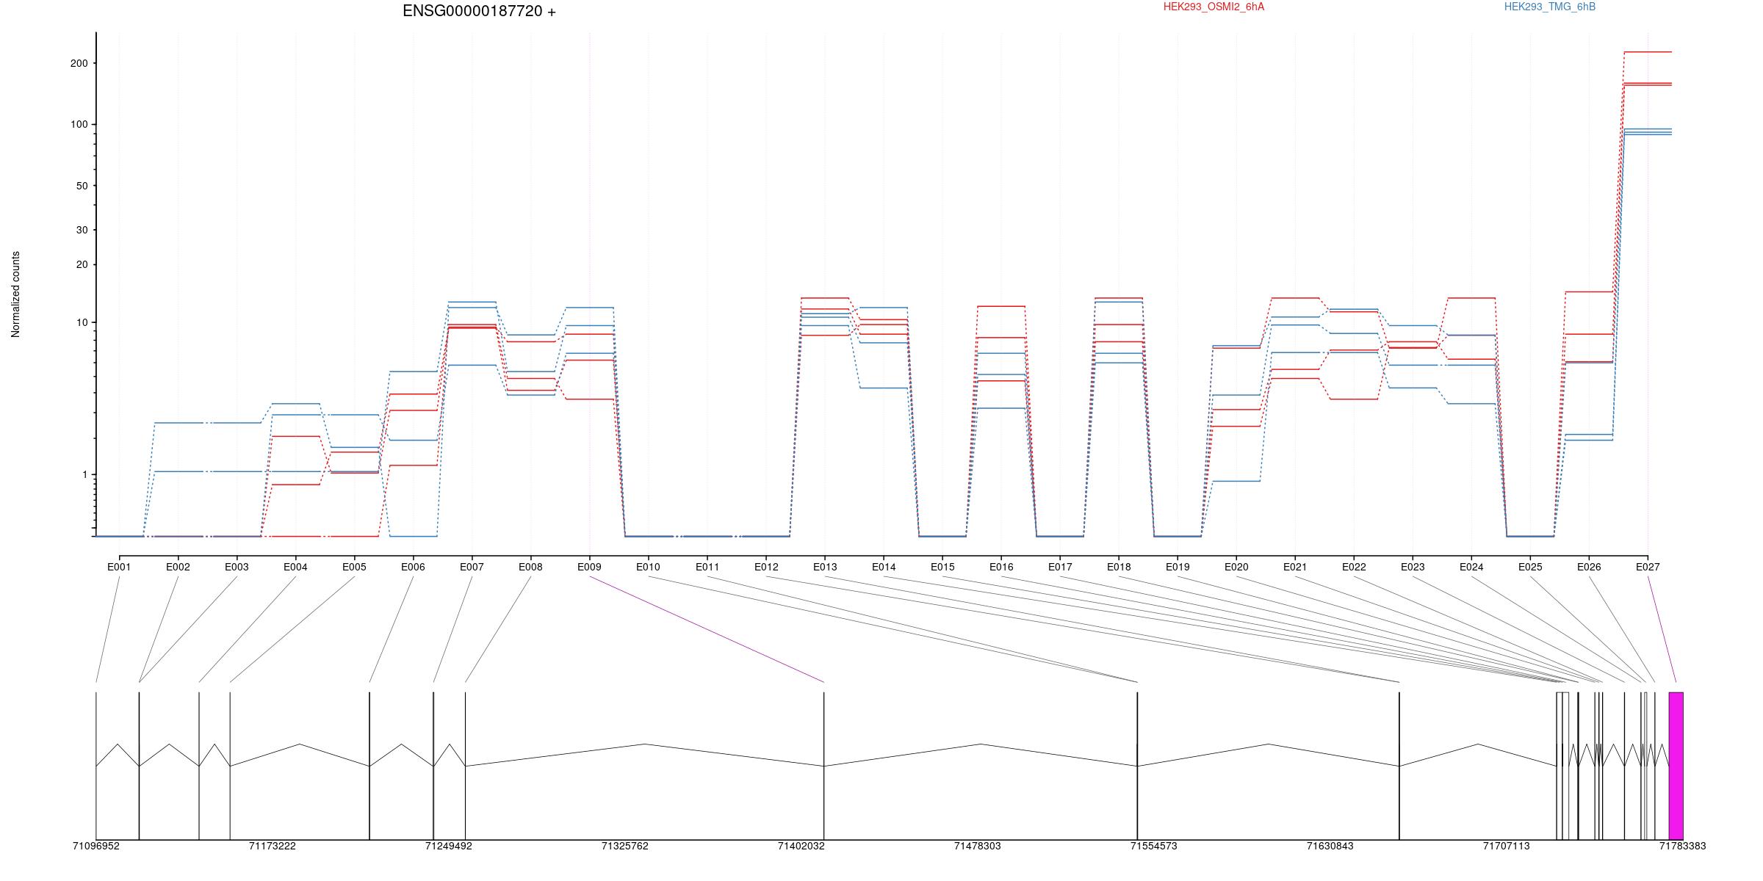The image size is (1763, 881).
Task: Select exon bin label E025
Action: click(x=1530, y=567)
